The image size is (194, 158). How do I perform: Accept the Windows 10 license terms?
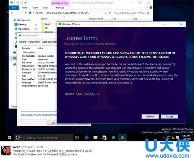(x=169, y=117)
